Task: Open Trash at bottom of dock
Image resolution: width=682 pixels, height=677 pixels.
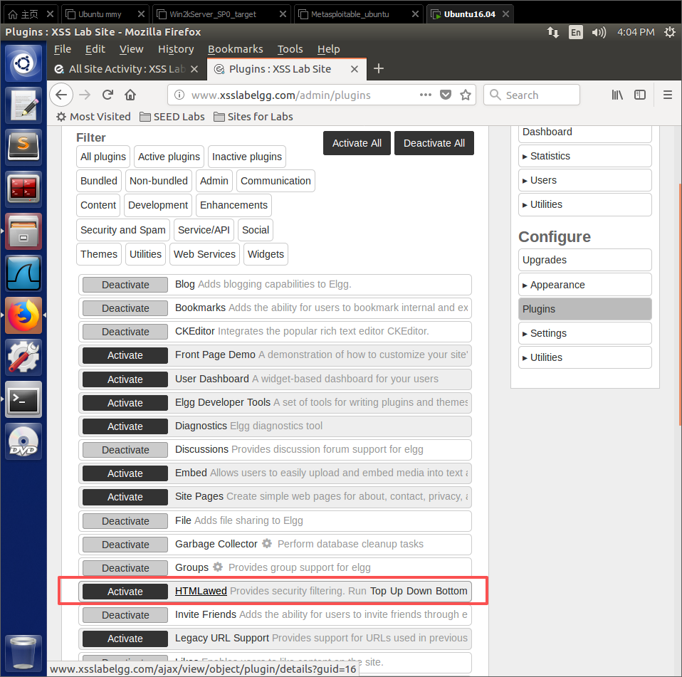Action: 23,653
